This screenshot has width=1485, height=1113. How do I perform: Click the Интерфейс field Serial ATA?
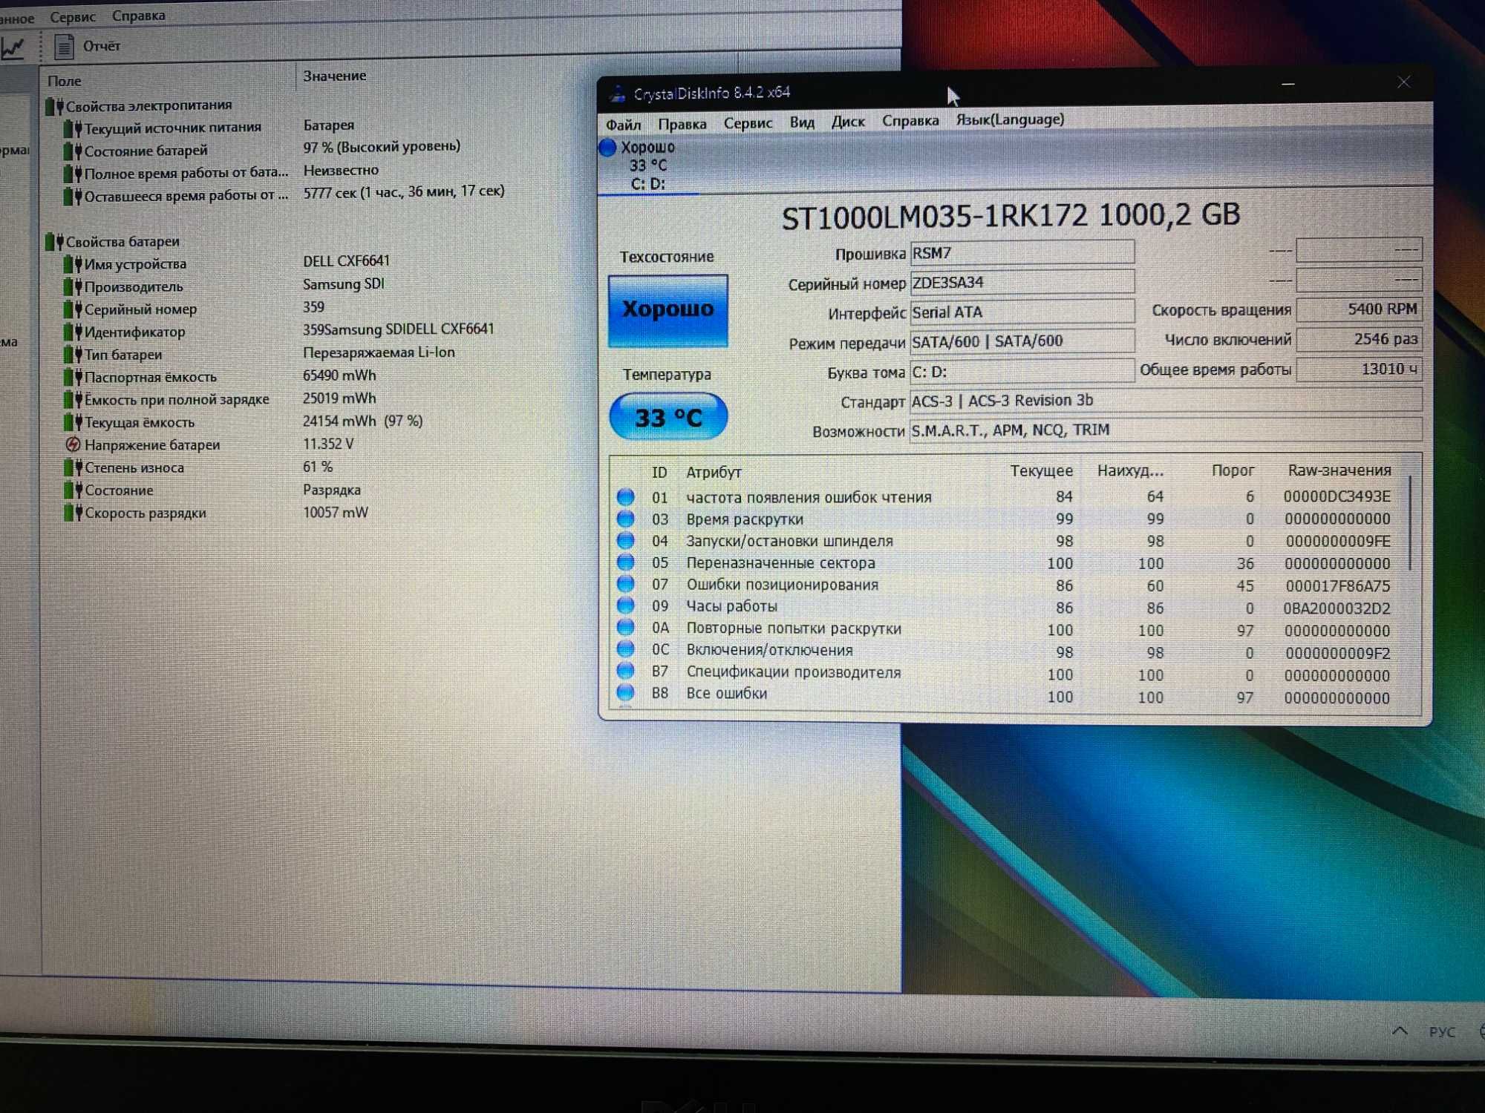coord(1022,312)
